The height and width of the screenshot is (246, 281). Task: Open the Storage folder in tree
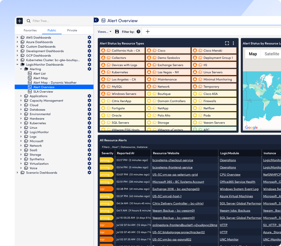click(x=35, y=155)
